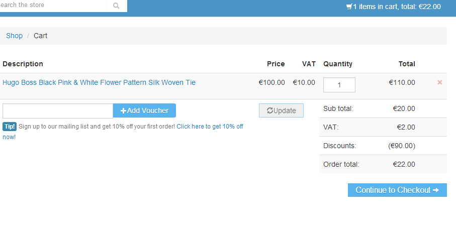Click the Continue to Checkout button
The height and width of the screenshot is (229, 456).
[397, 190]
